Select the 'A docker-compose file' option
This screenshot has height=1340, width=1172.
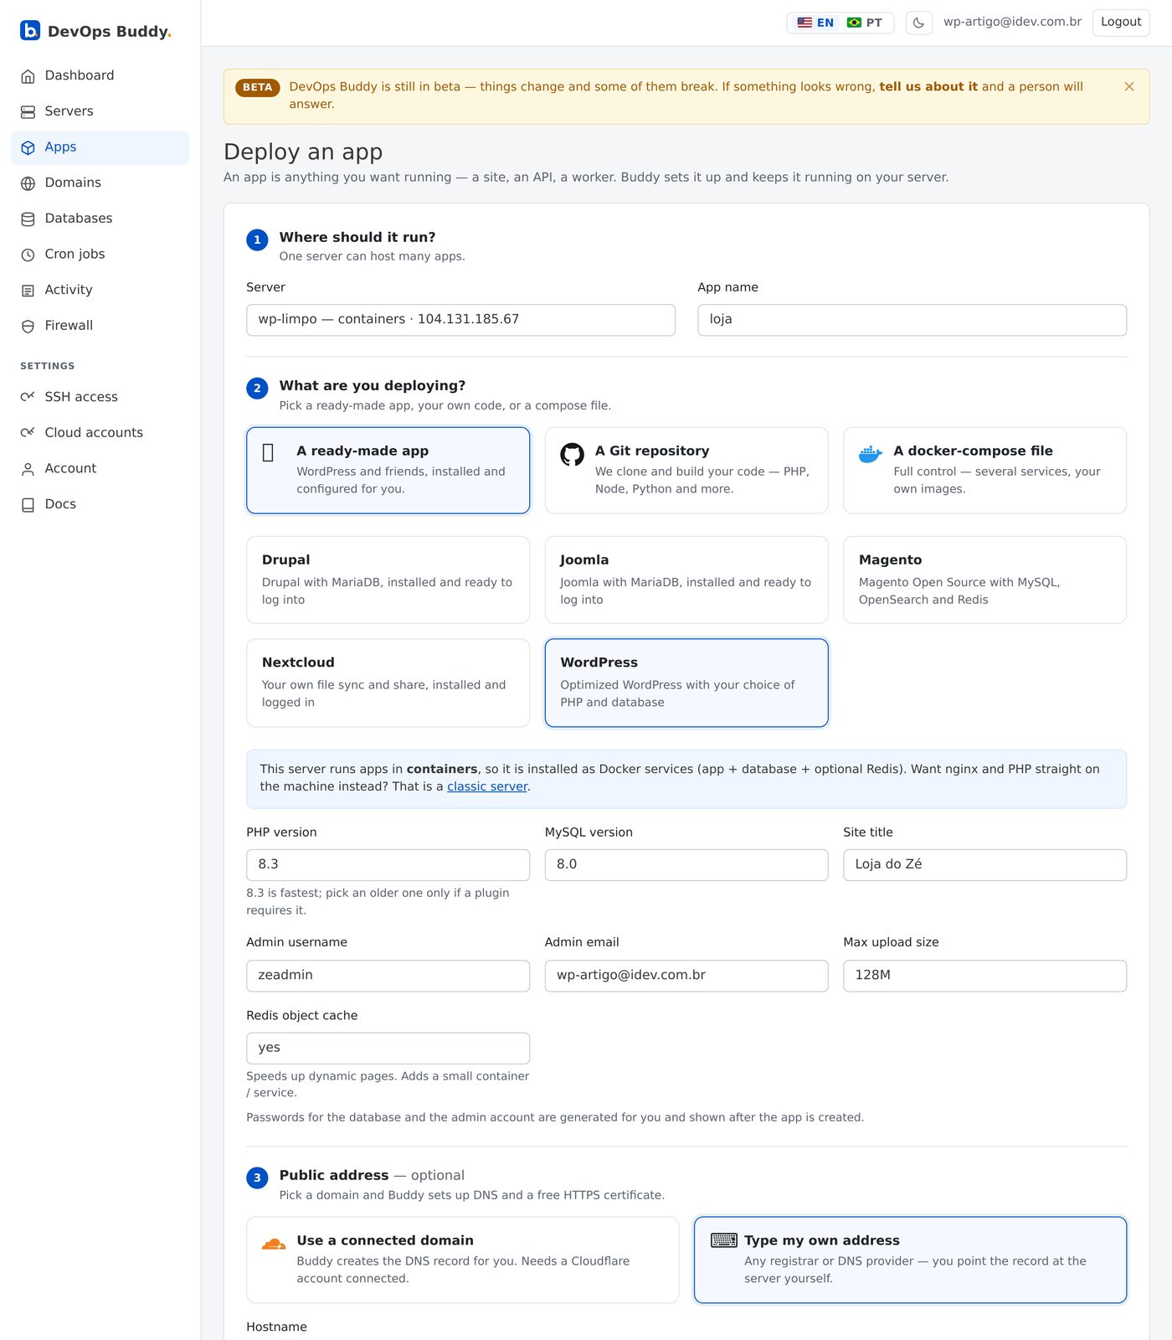(x=984, y=471)
